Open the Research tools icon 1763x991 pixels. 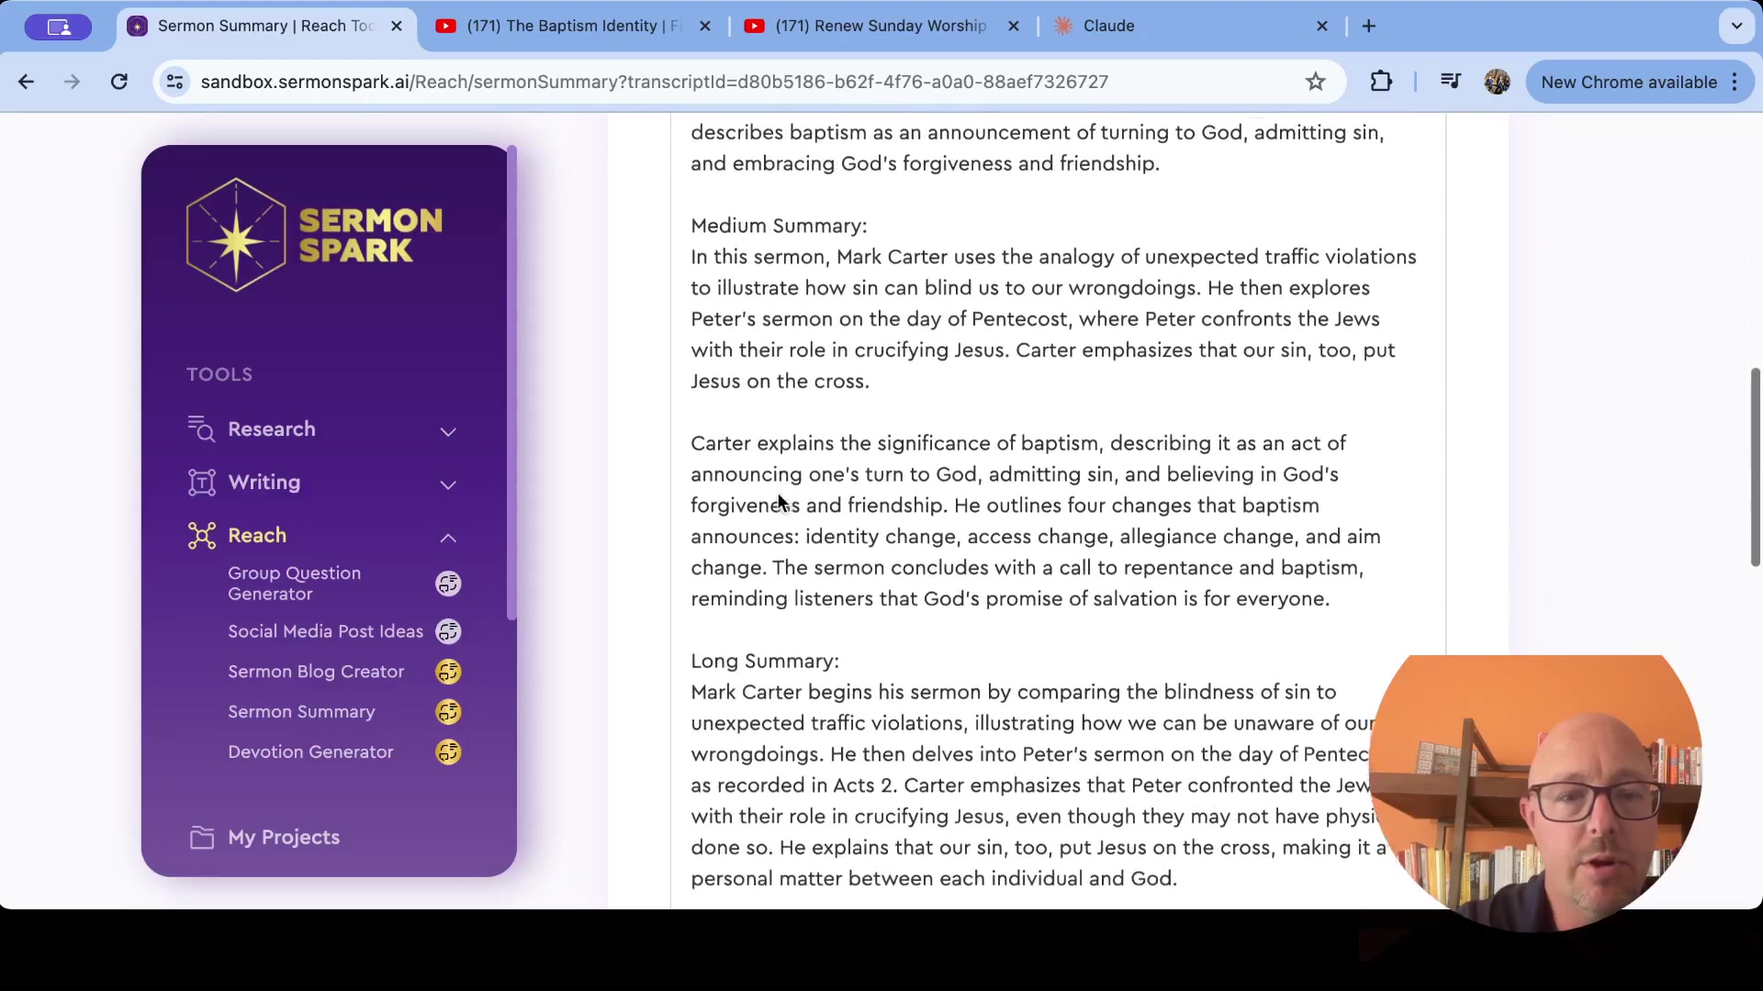(x=201, y=429)
